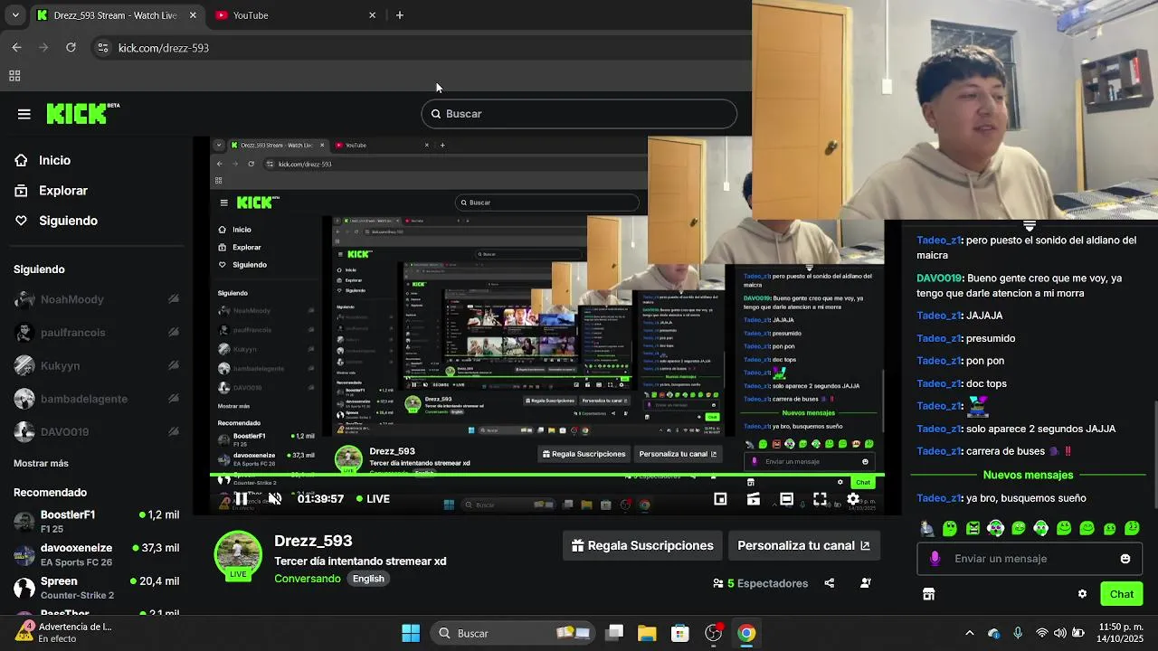The image size is (1158, 651).
Task: Pause the live stream video
Action: pos(242,499)
